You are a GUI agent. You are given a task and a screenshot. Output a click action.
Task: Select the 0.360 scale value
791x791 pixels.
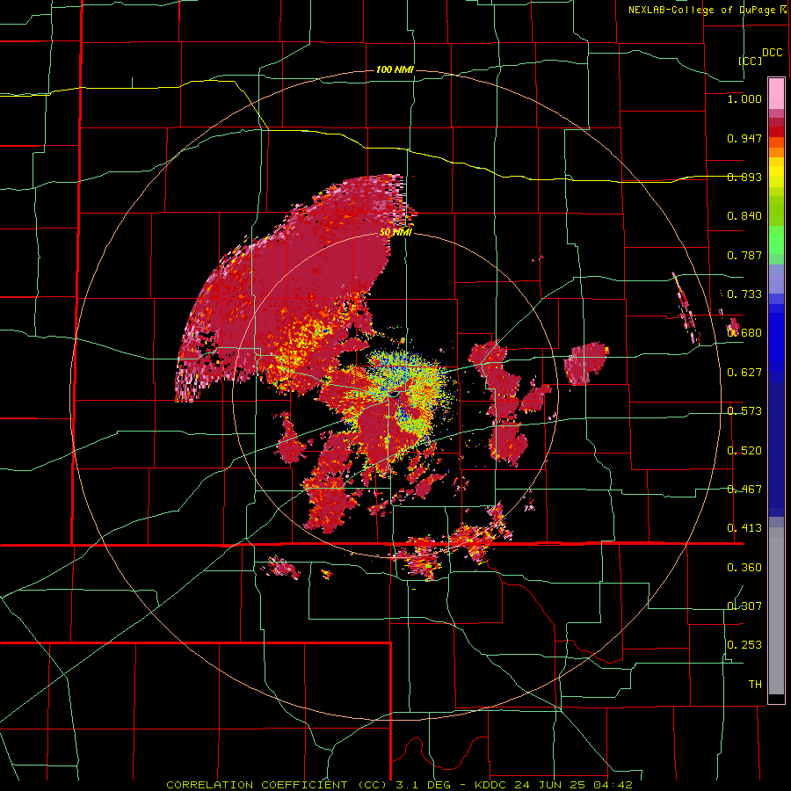744,568
